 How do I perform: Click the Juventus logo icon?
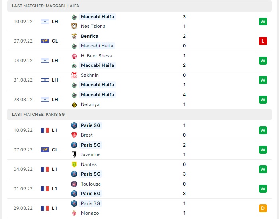coord(74,154)
